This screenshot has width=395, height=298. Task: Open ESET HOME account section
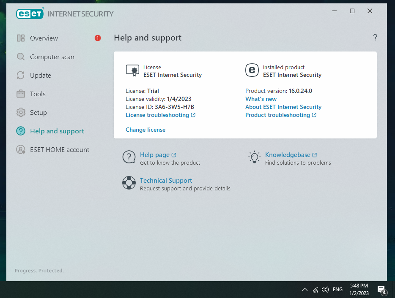(60, 149)
